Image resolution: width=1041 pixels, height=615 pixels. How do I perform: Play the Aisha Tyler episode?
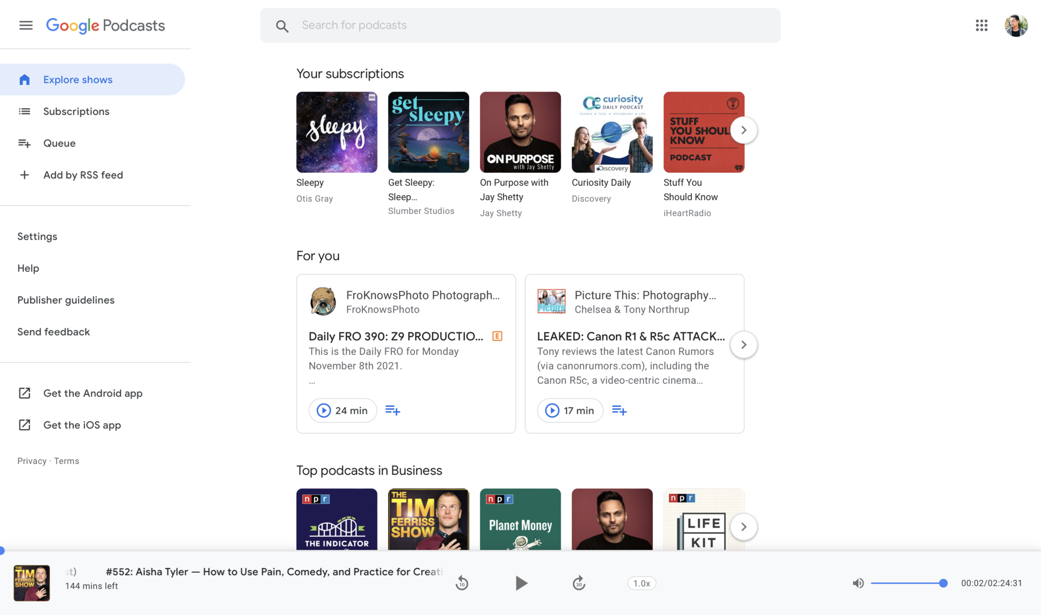click(x=521, y=583)
